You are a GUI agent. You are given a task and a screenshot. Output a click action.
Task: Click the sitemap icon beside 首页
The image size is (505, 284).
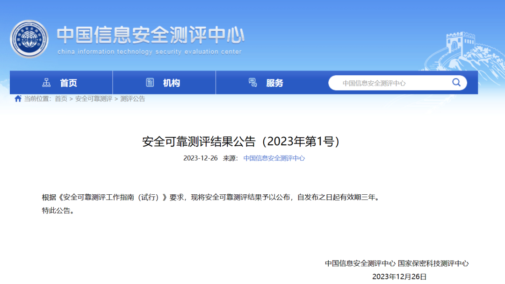(x=46, y=82)
